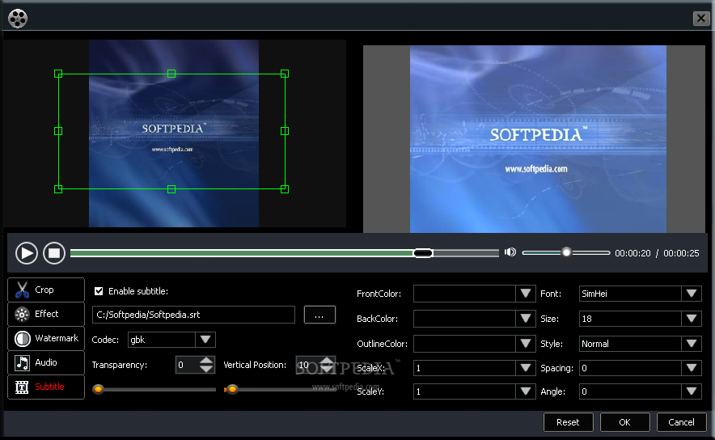Increase Vertical Position with up arrow

click(x=327, y=361)
